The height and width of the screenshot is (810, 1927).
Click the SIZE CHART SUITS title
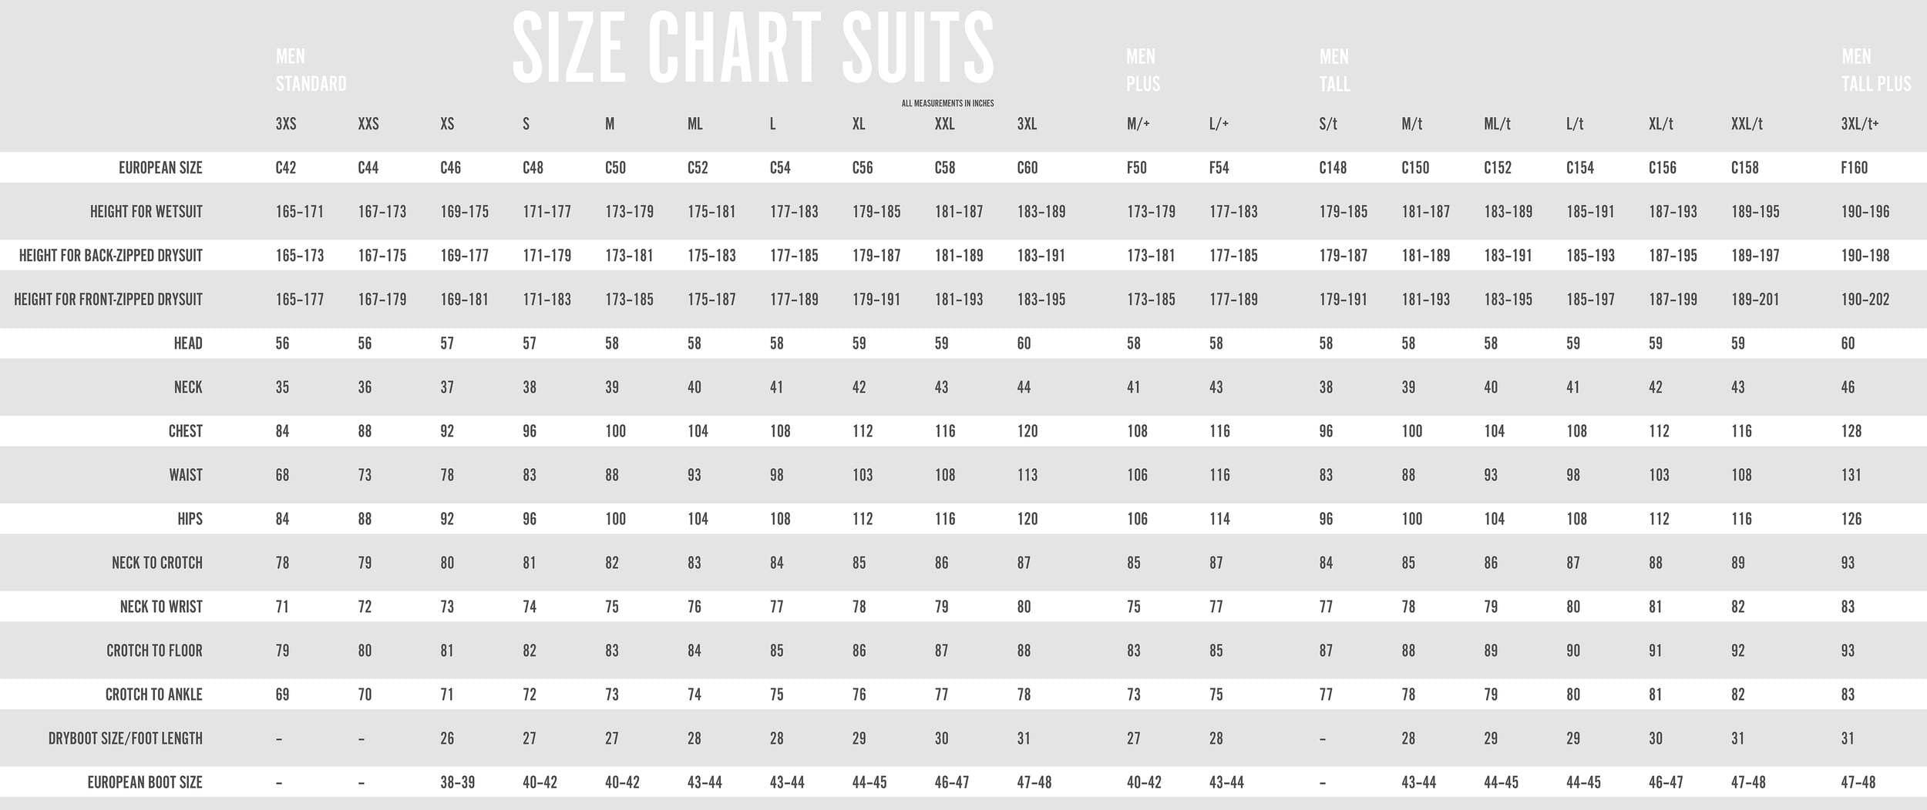click(752, 48)
